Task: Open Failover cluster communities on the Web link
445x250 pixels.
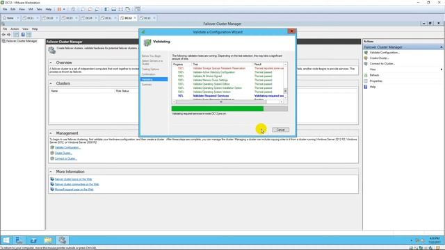Action: click(x=76, y=185)
